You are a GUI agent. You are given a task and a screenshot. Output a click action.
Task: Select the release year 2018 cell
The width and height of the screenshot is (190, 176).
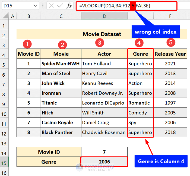tap(170, 132)
